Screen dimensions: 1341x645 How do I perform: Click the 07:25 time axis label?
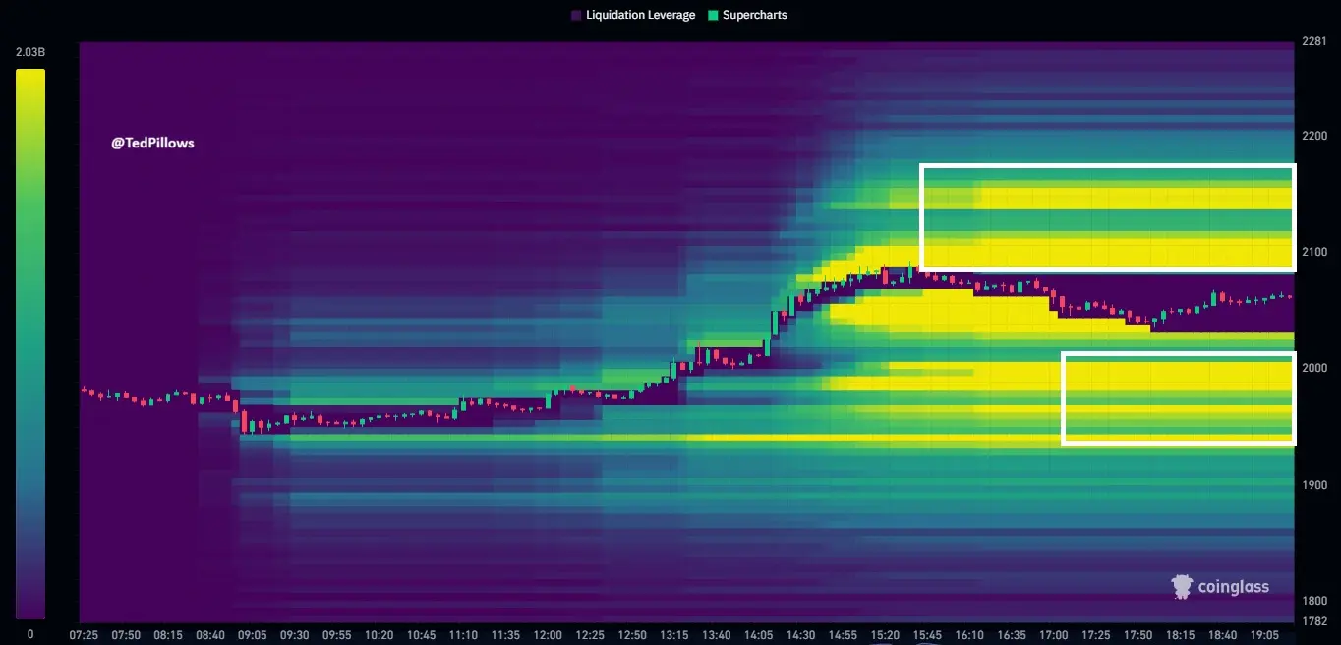pos(85,635)
